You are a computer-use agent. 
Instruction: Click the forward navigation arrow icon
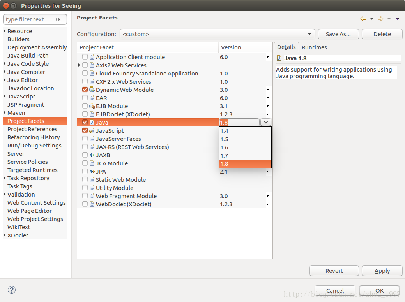coord(380,19)
